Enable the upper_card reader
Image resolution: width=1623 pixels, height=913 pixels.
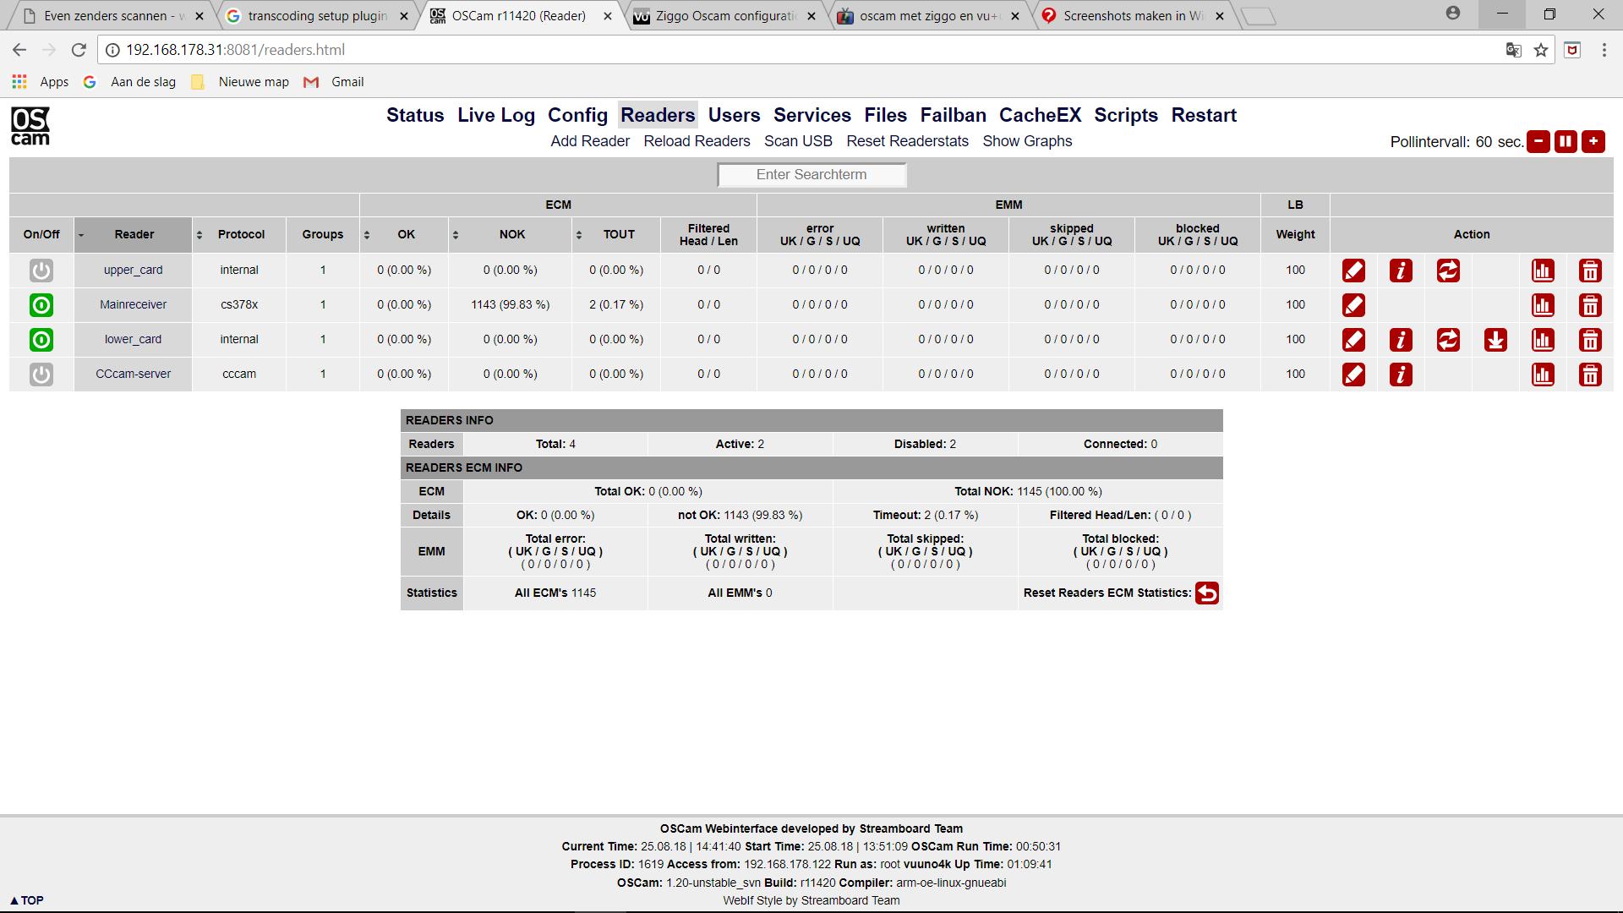pyautogui.click(x=41, y=271)
